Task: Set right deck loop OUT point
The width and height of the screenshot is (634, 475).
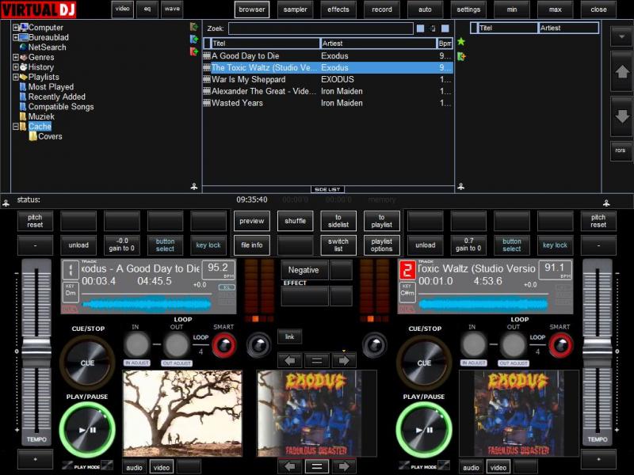Action: (513, 344)
